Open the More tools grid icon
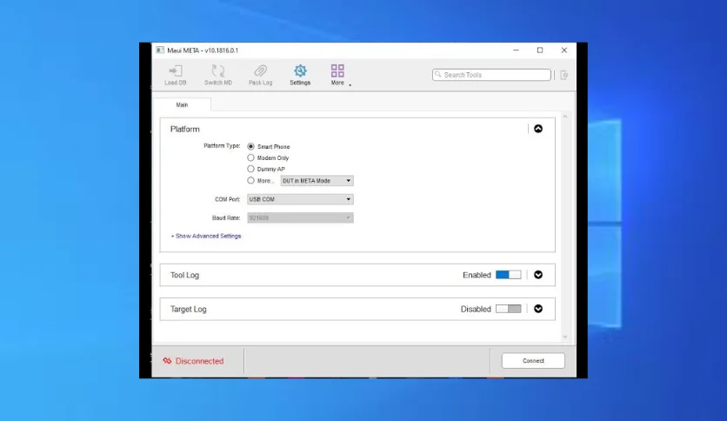727x421 pixels. (x=337, y=71)
